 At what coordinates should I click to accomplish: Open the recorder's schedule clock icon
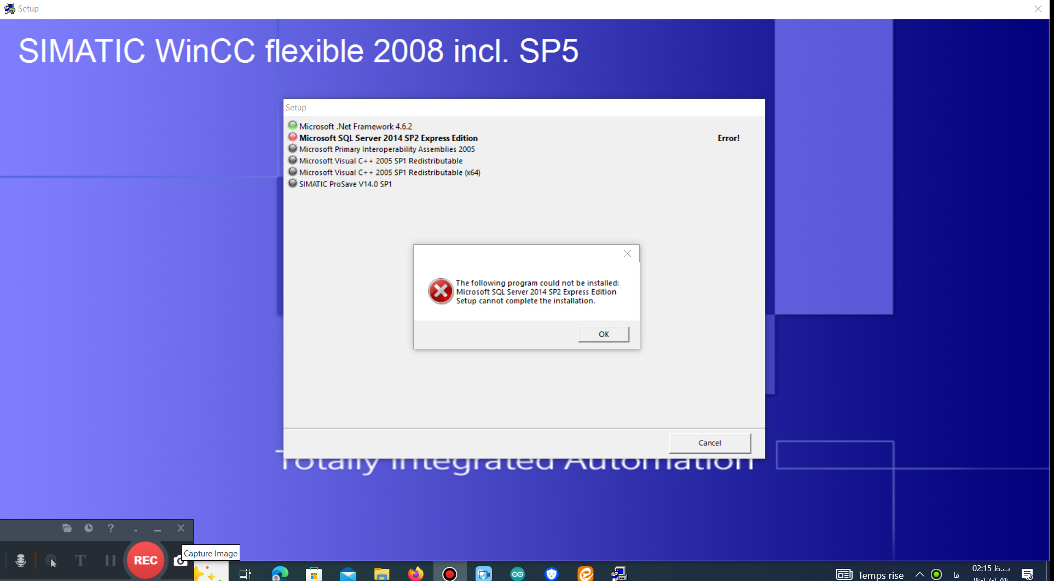tap(89, 528)
